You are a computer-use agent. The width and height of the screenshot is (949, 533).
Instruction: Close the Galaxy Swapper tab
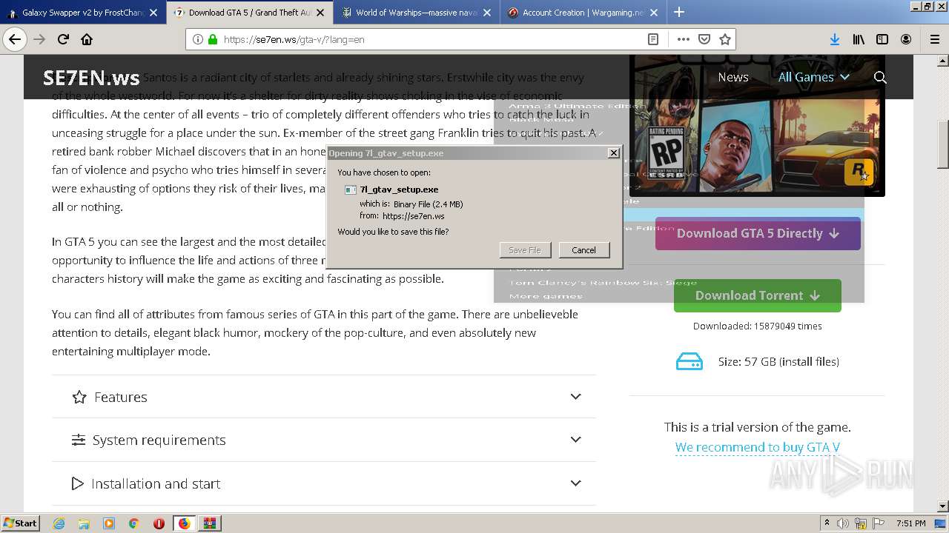click(153, 13)
